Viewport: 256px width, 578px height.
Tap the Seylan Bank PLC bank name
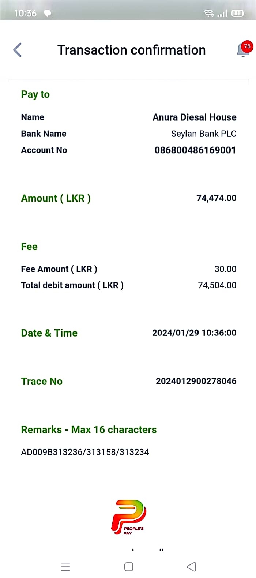203,134
